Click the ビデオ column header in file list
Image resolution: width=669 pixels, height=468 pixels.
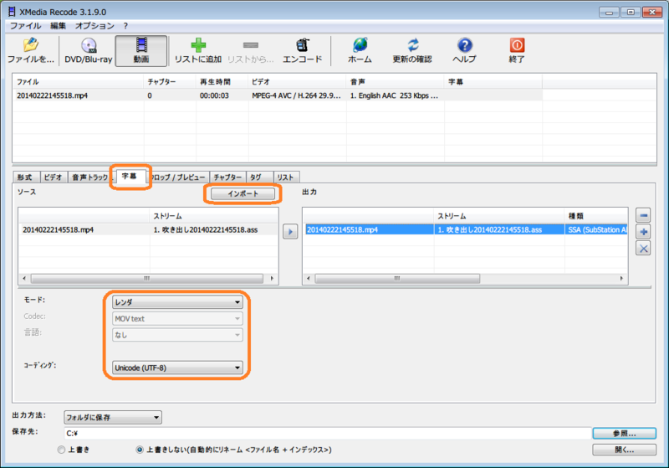point(297,81)
